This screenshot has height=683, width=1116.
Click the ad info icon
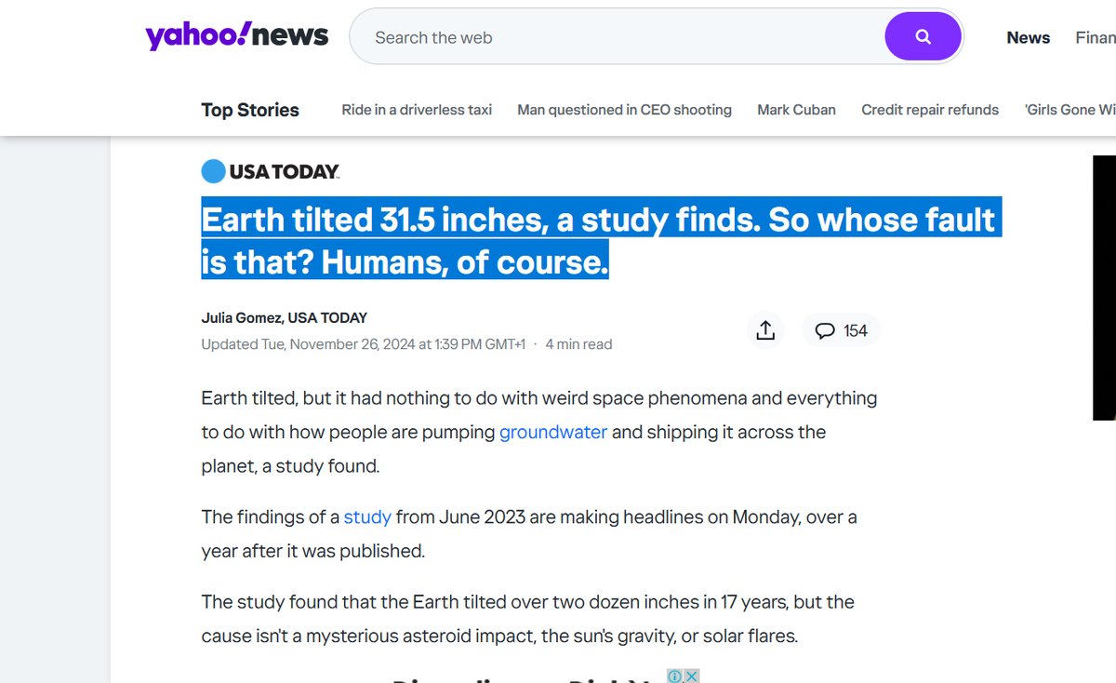tap(675, 676)
